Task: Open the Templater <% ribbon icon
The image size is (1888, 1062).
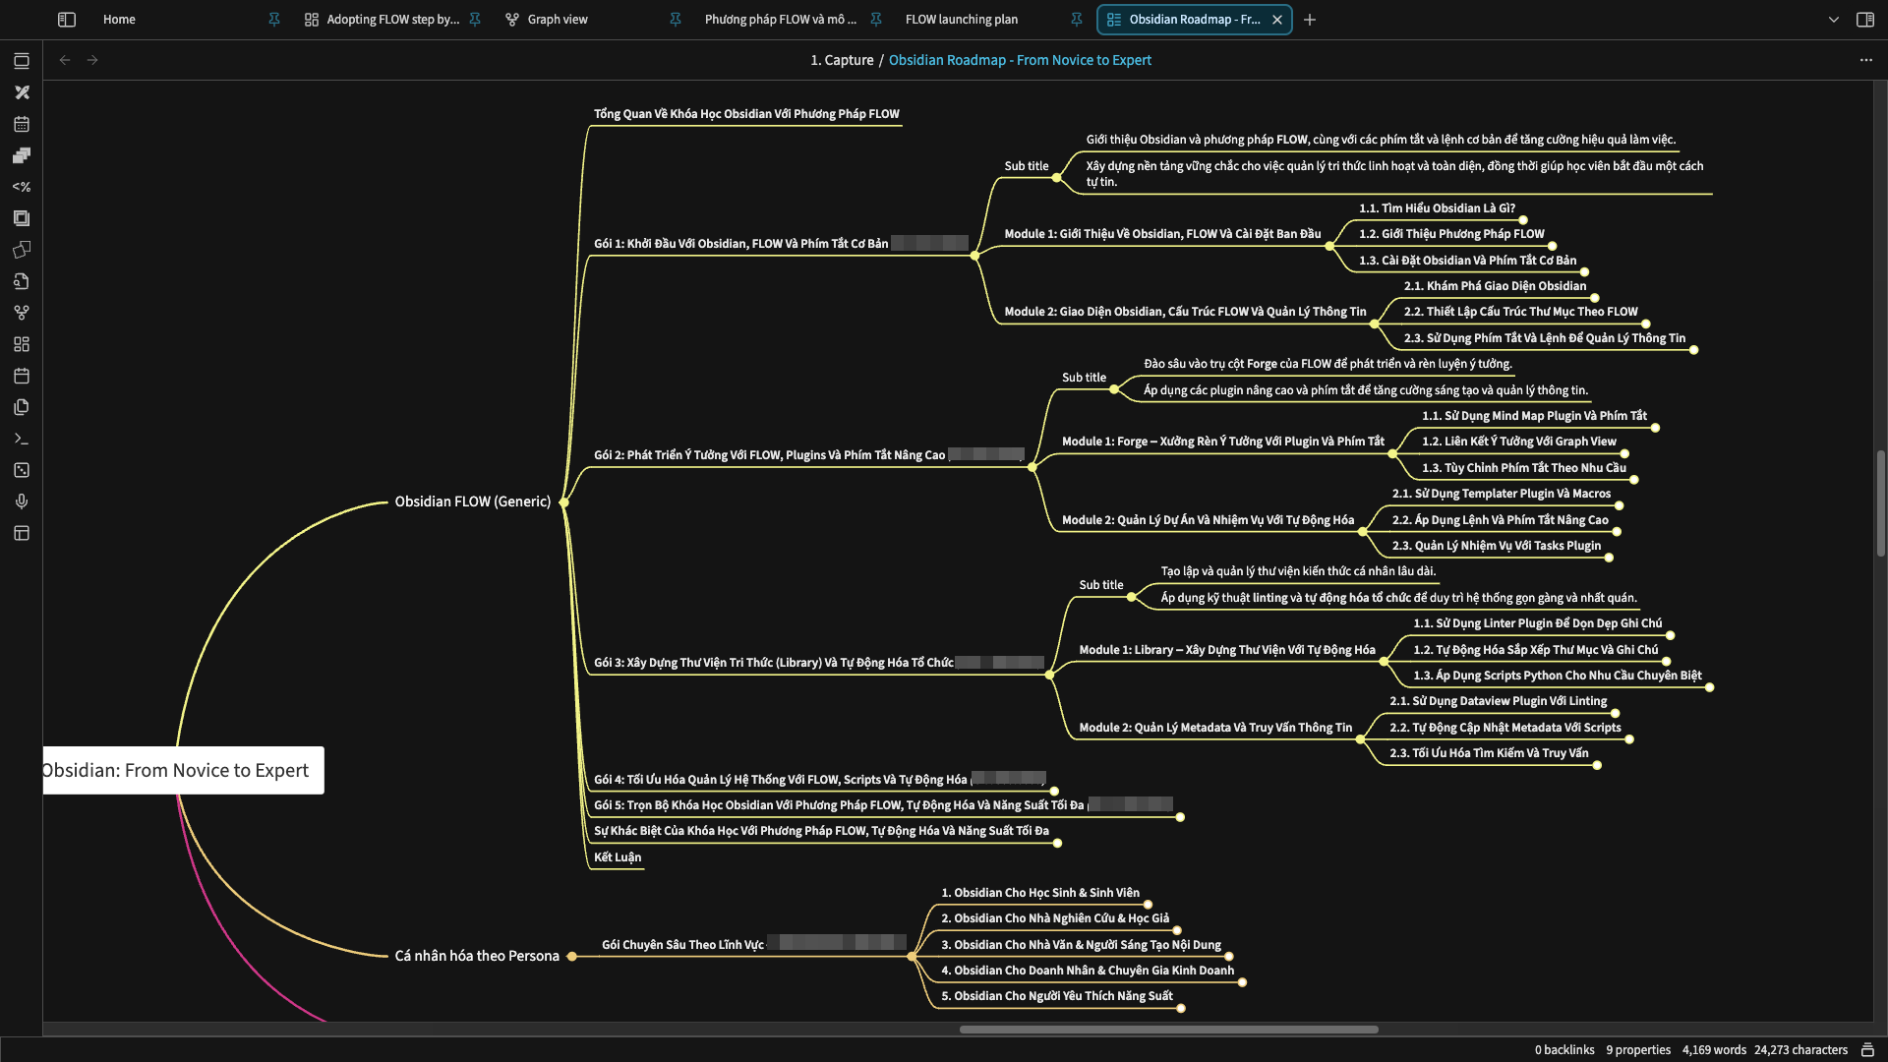Action: (x=22, y=187)
